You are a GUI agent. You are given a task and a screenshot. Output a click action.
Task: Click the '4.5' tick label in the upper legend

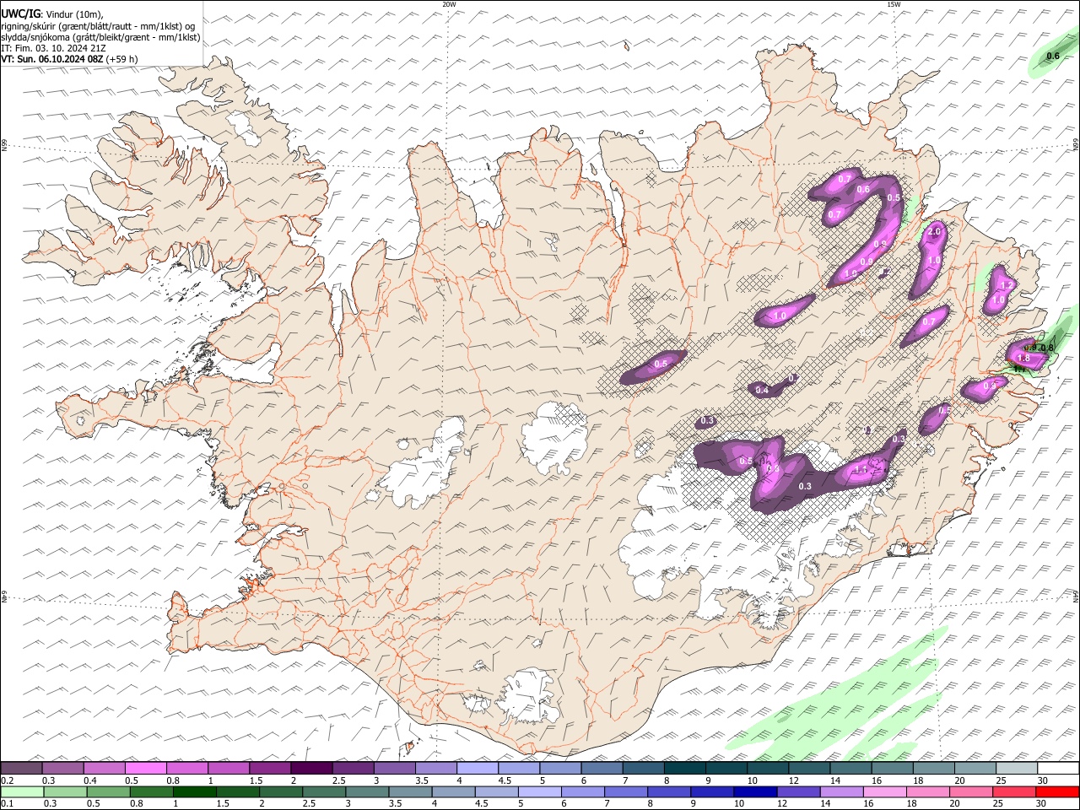[505, 780]
